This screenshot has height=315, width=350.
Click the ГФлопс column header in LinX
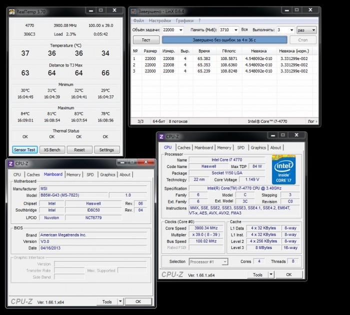pos(229,51)
